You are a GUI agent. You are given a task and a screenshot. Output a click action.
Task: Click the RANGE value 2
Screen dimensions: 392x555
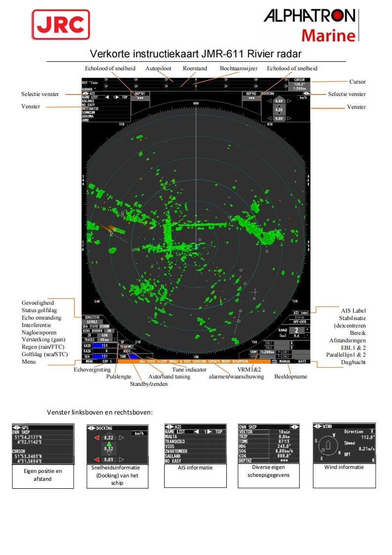297,330
